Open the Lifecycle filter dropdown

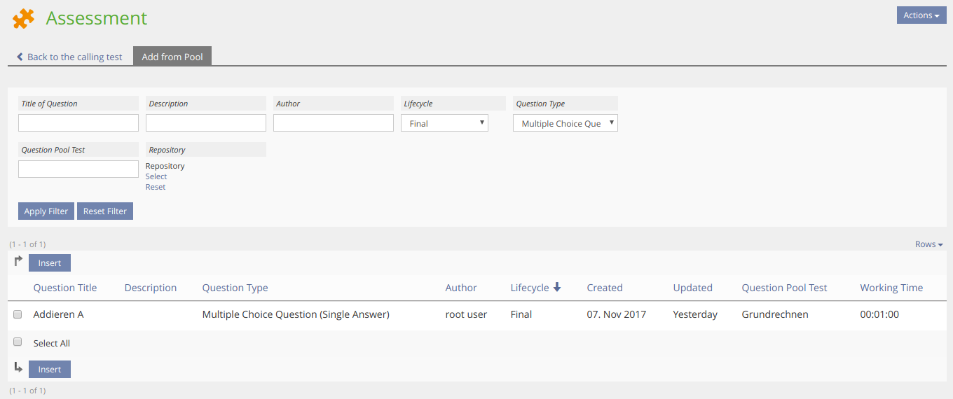tap(444, 123)
